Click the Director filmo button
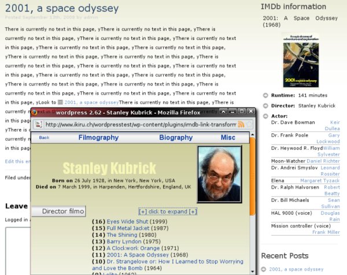Viewport: 347px width, 275px height. [58, 211]
